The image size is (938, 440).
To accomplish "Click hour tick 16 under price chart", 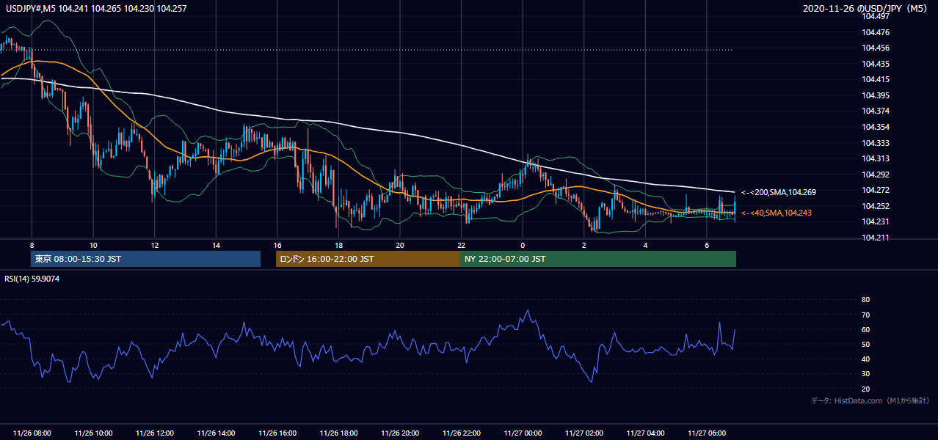I will pyautogui.click(x=277, y=245).
